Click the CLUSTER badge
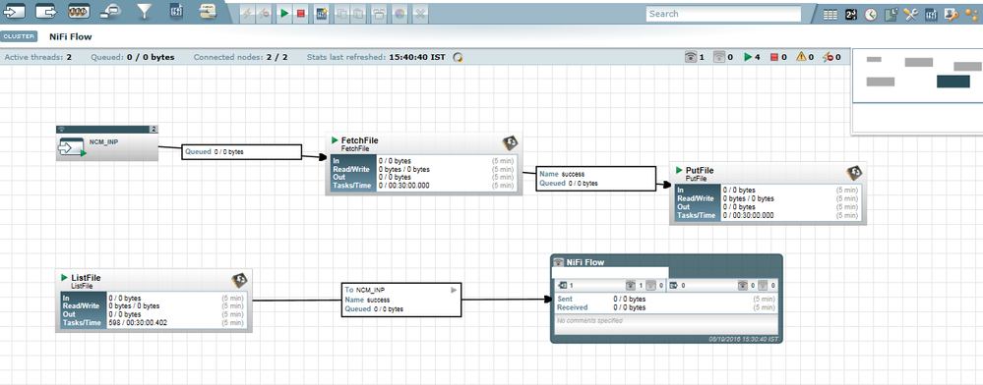Viewport: 983px width, 385px height. pyautogui.click(x=20, y=36)
